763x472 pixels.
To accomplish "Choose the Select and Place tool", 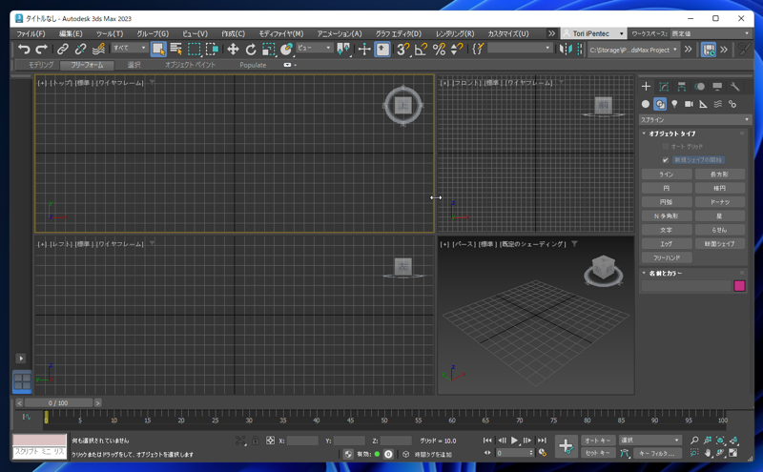I will point(287,50).
